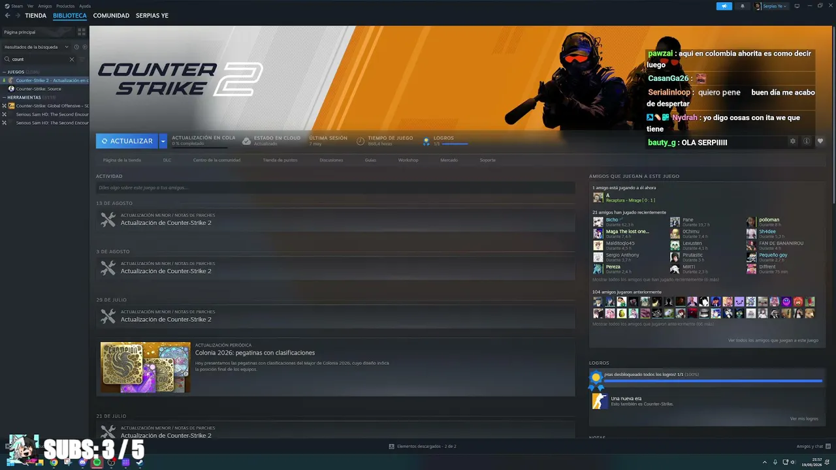Open the COMUNIDAD tab
Image resolution: width=836 pixels, height=470 pixels.
(111, 16)
